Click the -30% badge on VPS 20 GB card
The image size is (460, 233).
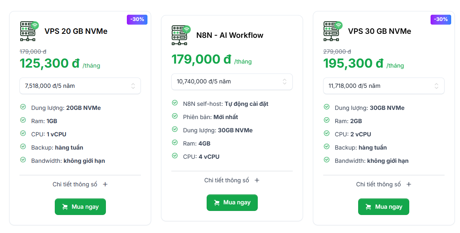pyautogui.click(x=138, y=19)
